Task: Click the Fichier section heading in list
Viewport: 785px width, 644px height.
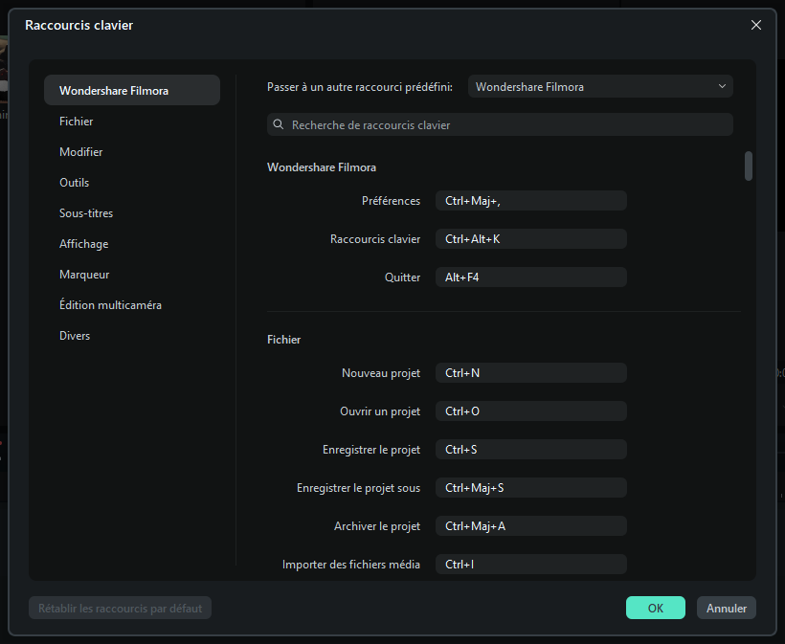Action: click(x=284, y=340)
